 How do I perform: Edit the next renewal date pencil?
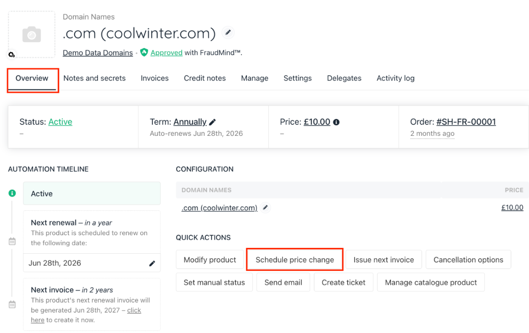coord(152,263)
